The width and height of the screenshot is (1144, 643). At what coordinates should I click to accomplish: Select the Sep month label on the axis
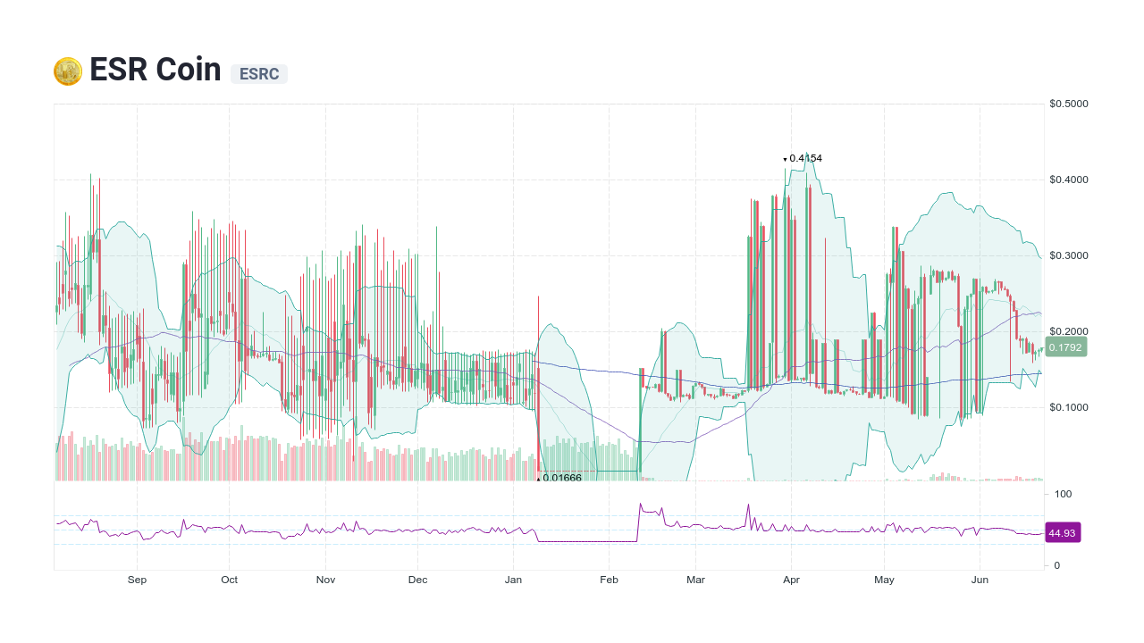137,580
